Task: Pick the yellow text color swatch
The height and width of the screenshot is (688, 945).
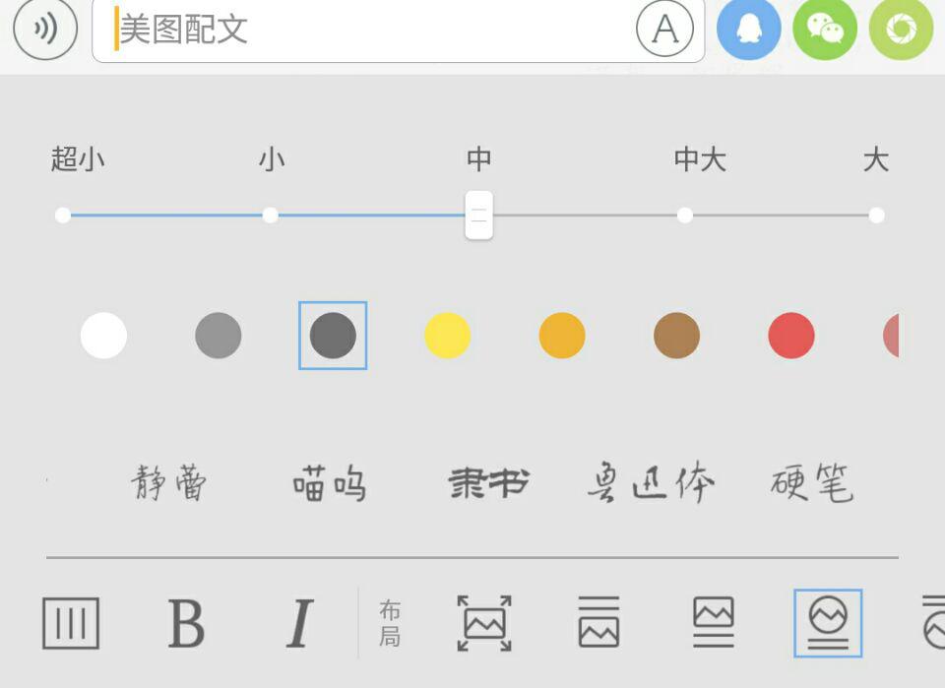Action: click(x=448, y=336)
